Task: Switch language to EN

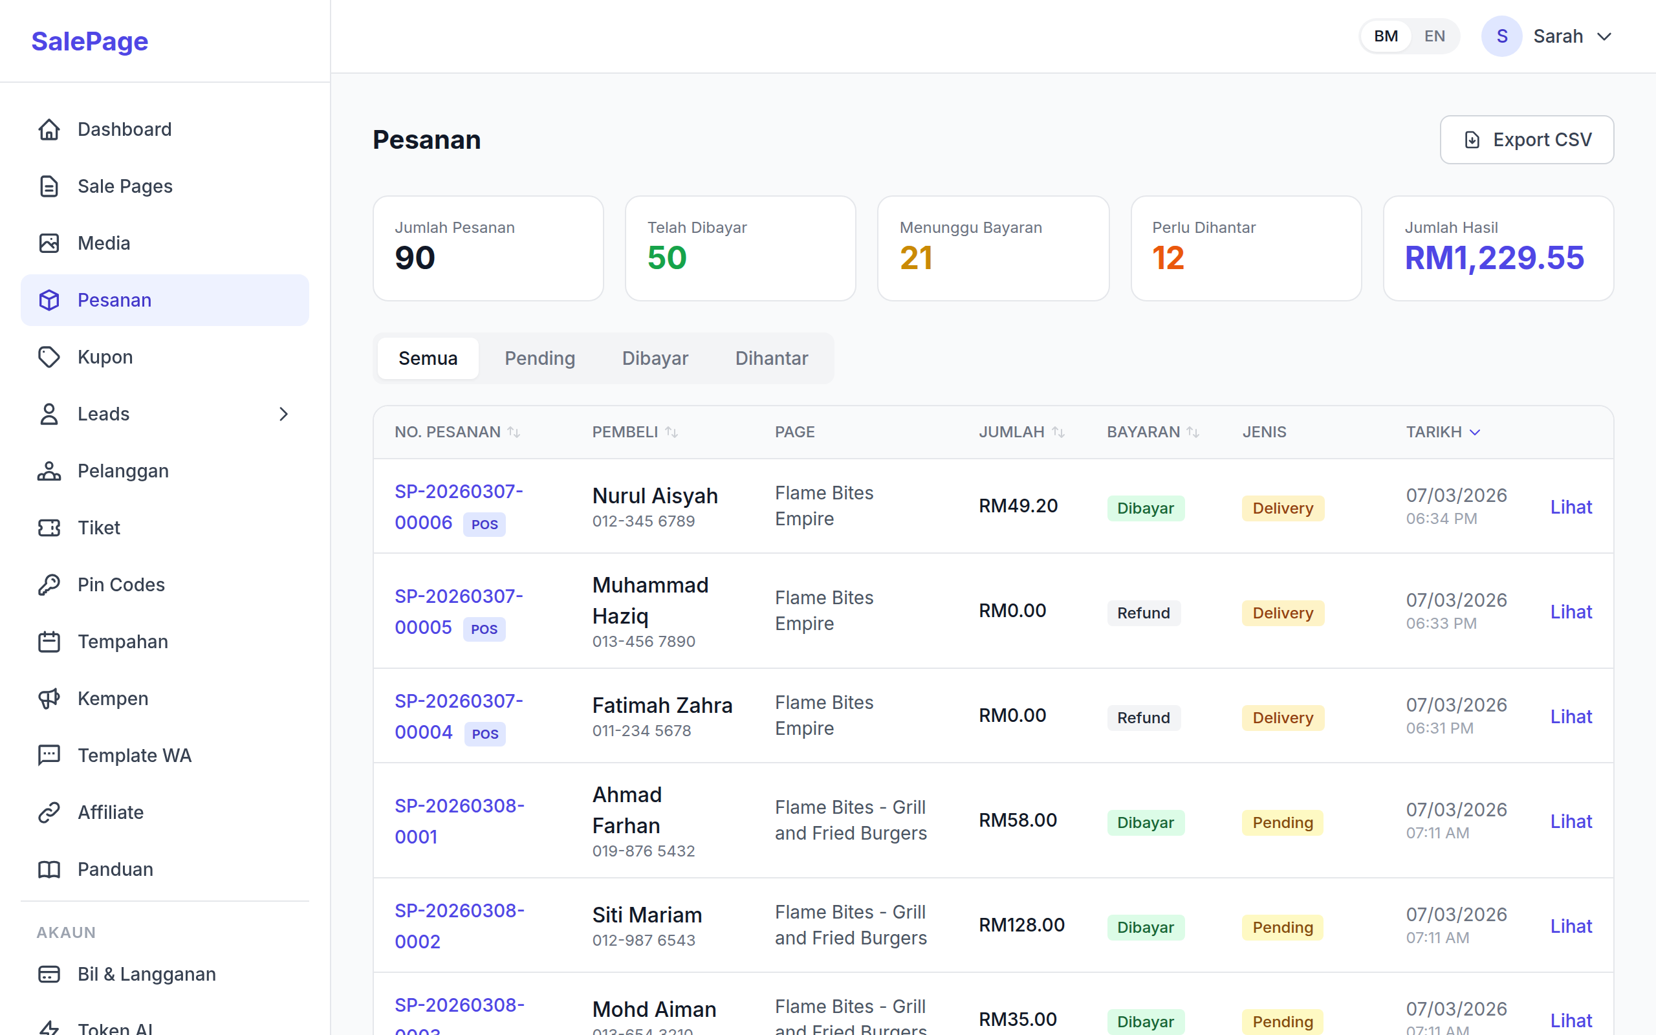Action: (x=1434, y=36)
